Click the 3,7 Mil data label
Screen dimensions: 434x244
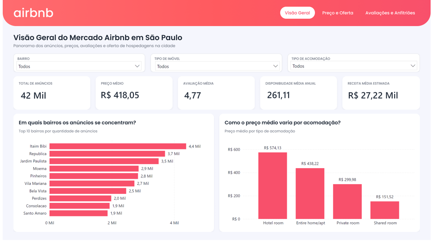(174, 154)
